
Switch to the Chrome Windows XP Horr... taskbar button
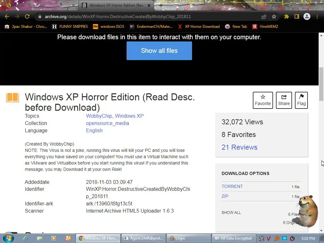tap(98, 238)
